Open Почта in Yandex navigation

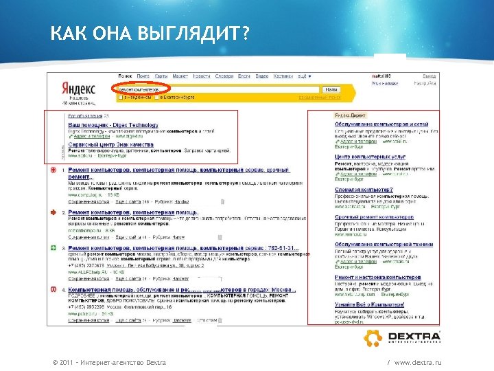pyautogui.click(x=143, y=76)
